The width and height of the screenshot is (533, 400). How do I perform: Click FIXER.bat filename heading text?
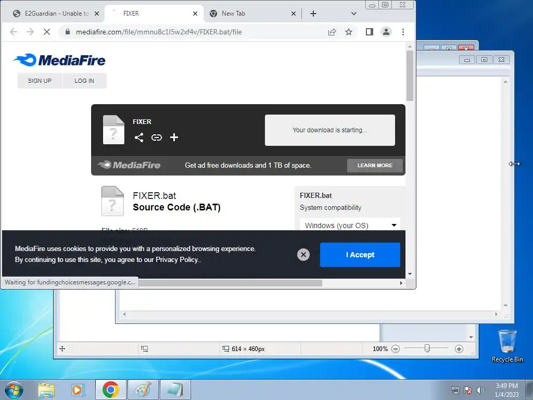(x=154, y=196)
